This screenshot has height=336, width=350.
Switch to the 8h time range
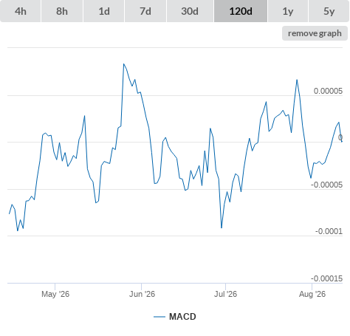coord(62,11)
